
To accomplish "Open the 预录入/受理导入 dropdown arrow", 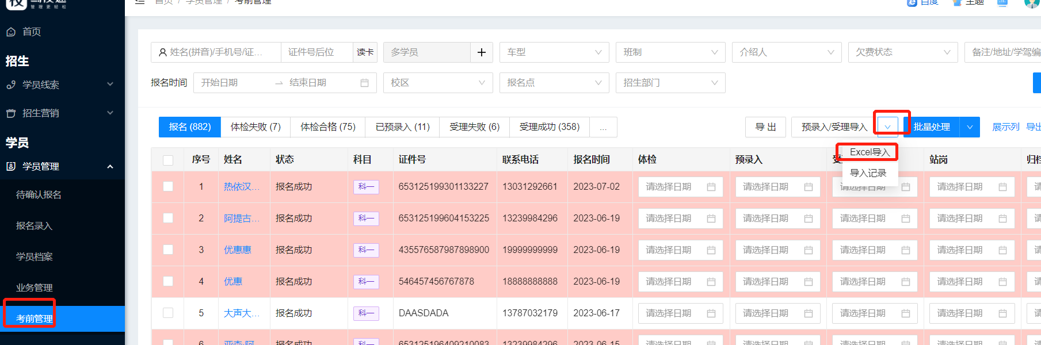I will point(887,127).
